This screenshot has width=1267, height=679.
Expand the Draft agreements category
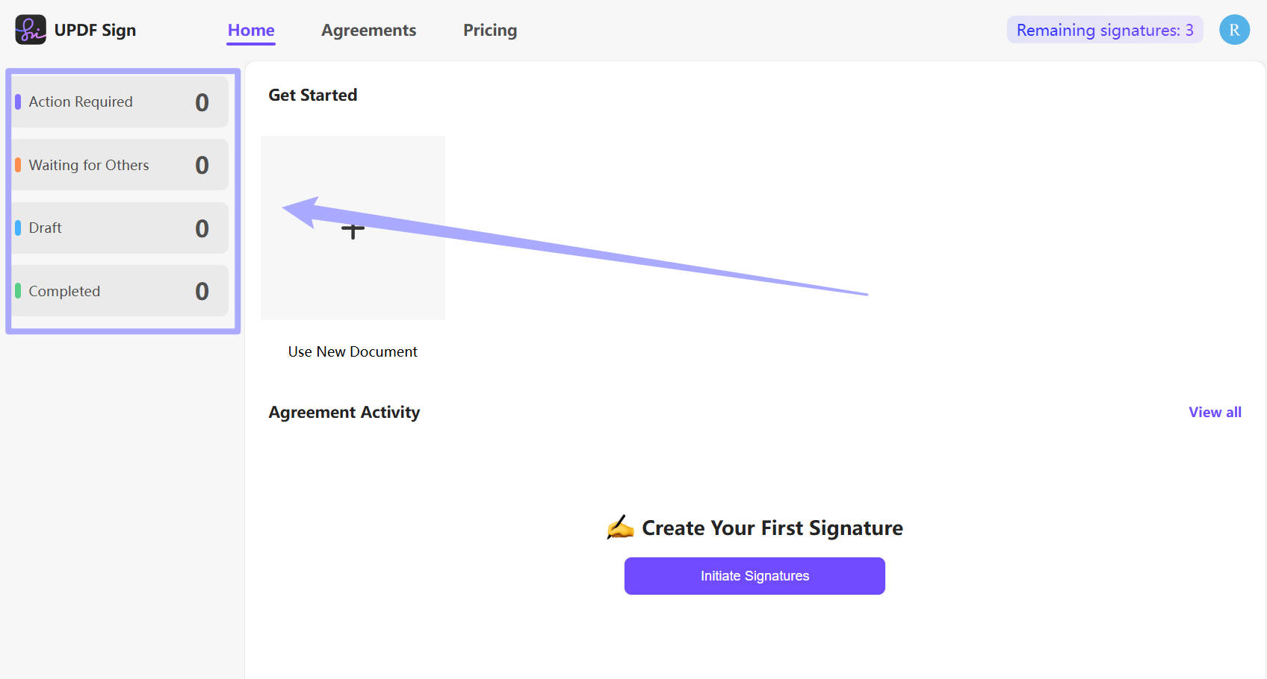119,228
